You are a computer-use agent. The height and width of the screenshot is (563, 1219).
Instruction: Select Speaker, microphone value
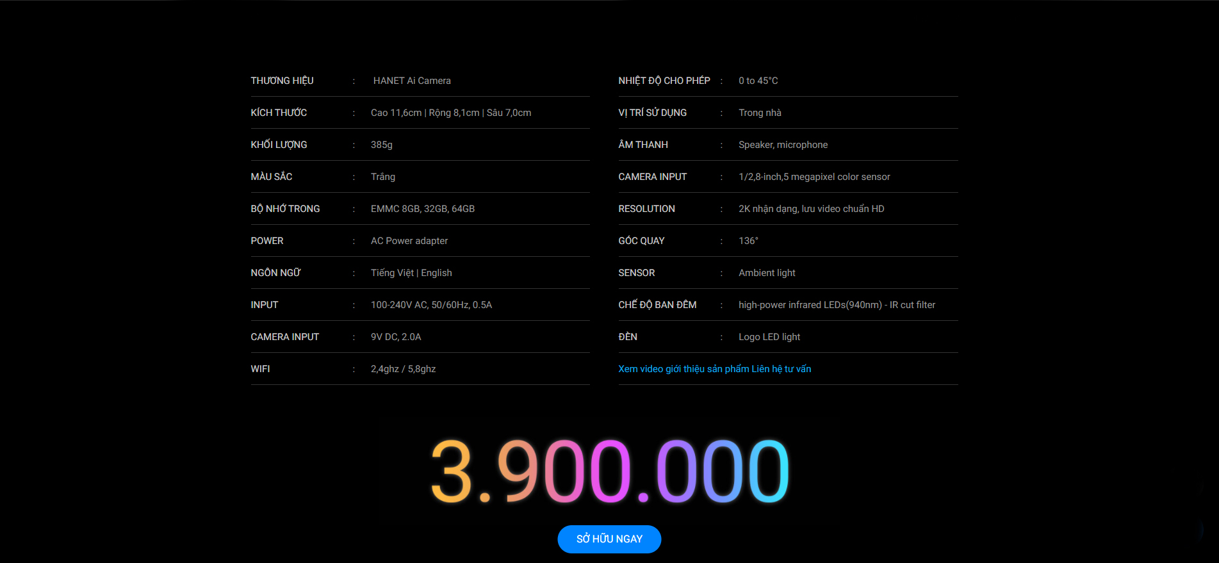783,145
